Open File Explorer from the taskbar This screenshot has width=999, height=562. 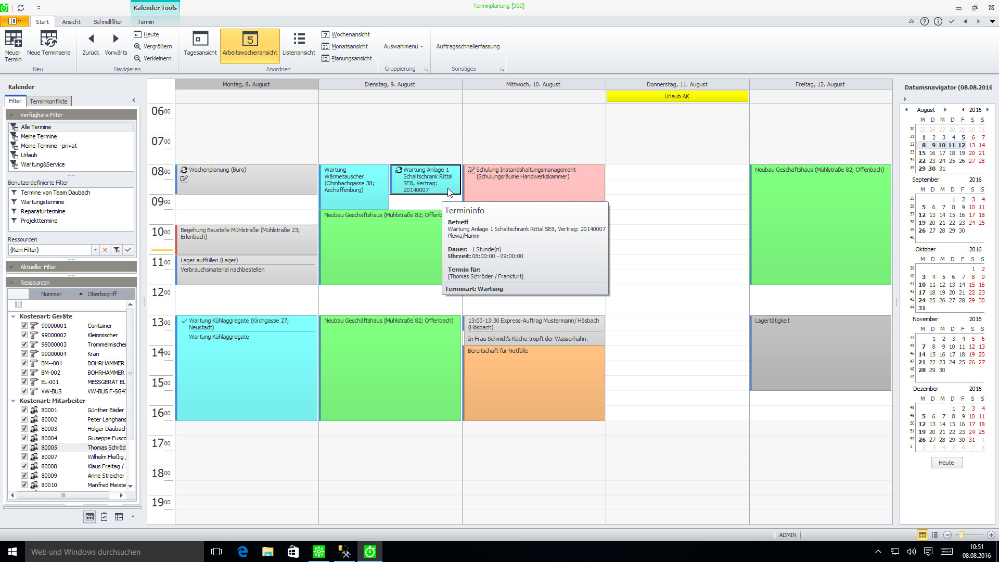pos(267,552)
